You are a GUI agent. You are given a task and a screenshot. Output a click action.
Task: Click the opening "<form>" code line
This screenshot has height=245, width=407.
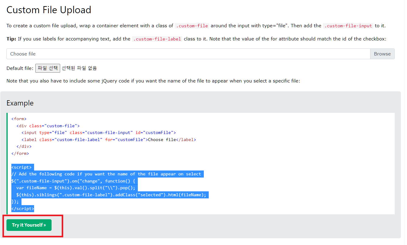(19, 119)
